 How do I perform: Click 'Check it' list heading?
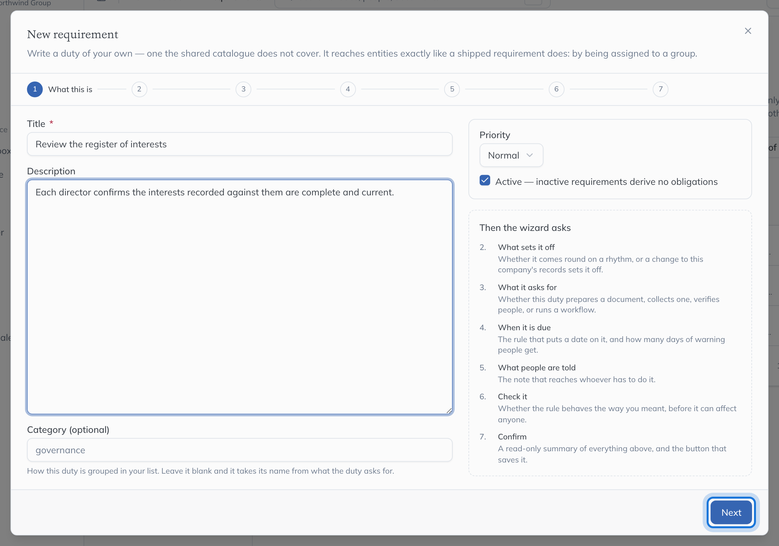(512, 396)
